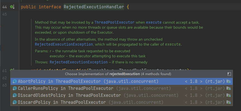Follow the blue execute link in the doc comment
Image resolution: width=241 pixels, height=111 pixels.
click(154, 22)
